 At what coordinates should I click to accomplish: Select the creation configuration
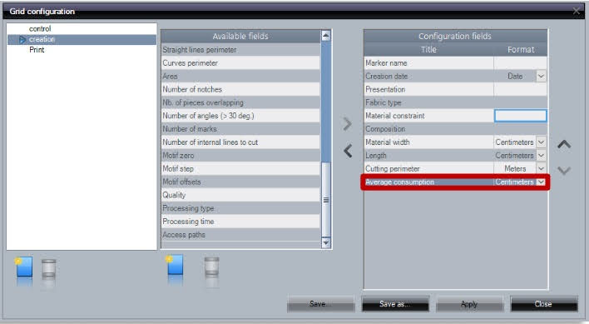click(82, 39)
